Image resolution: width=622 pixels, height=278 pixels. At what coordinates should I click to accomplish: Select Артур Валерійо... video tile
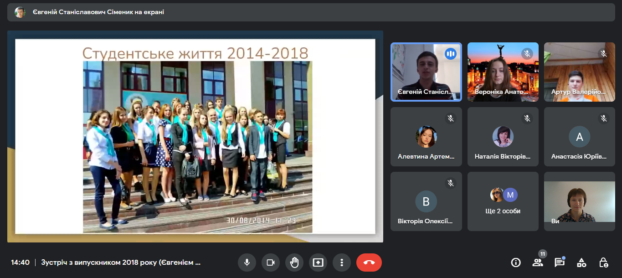[579, 72]
